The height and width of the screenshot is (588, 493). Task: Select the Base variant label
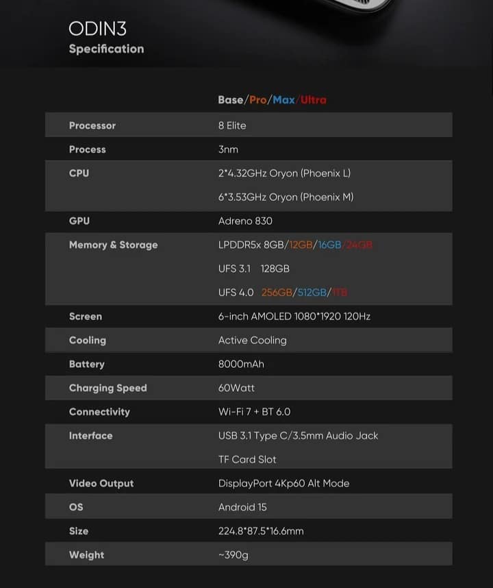coord(231,100)
